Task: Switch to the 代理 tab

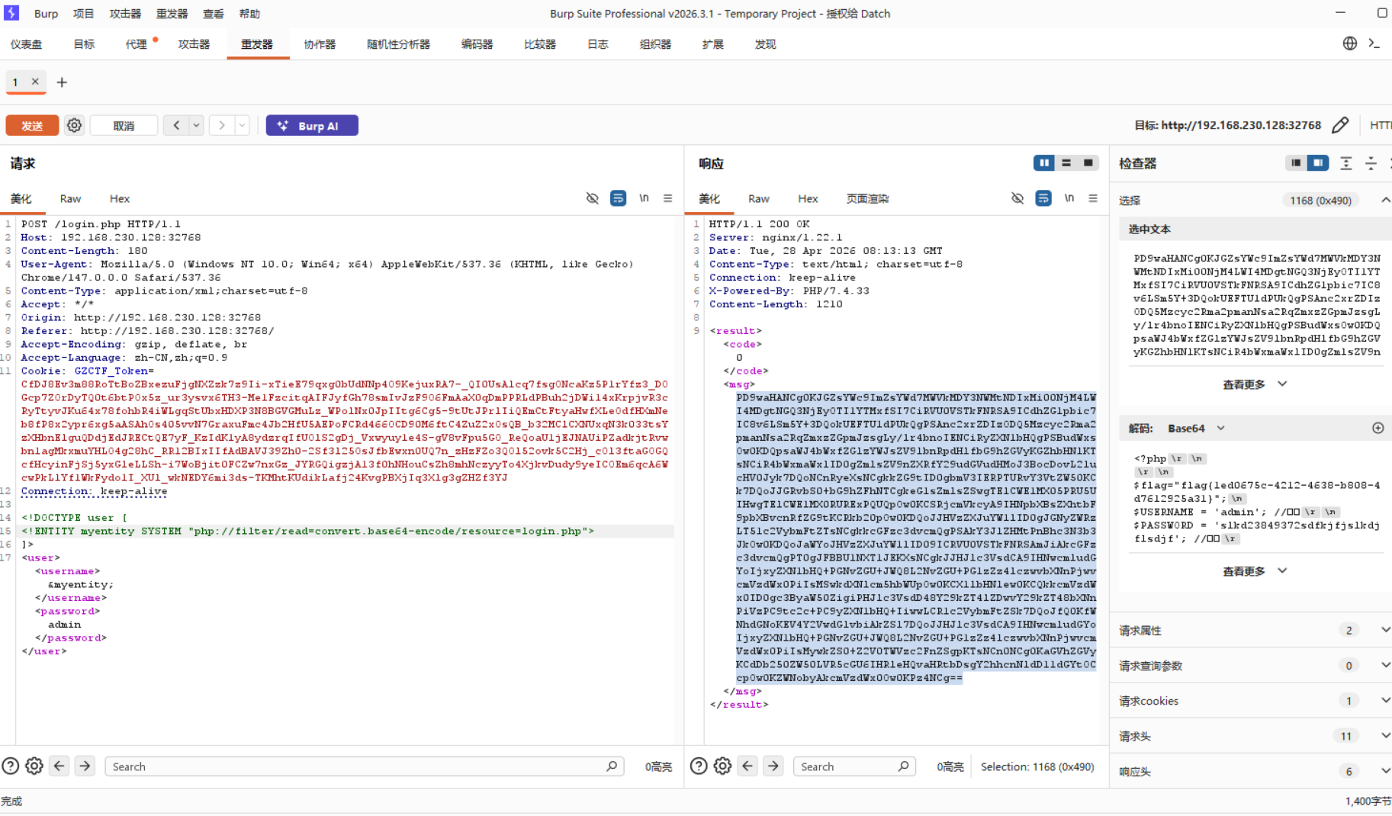Action: click(136, 44)
